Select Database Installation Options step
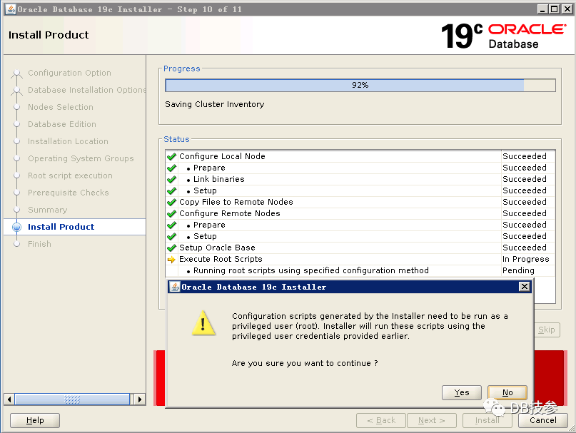This screenshot has width=576, height=433. [87, 90]
